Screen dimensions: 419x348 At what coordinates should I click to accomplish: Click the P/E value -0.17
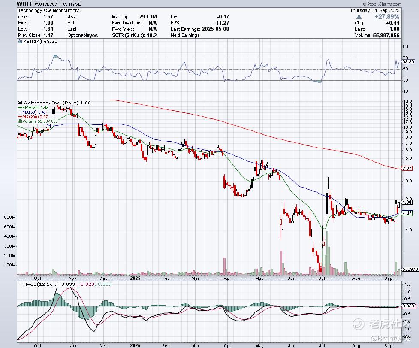click(x=223, y=17)
